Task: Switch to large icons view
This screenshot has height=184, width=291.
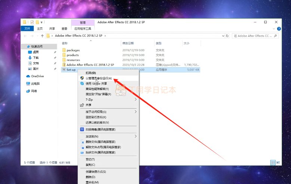Action: pyautogui.click(x=278, y=162)
